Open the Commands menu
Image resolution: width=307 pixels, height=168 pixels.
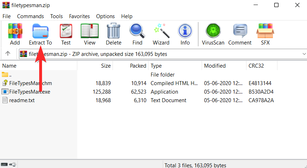coord(30,16)
